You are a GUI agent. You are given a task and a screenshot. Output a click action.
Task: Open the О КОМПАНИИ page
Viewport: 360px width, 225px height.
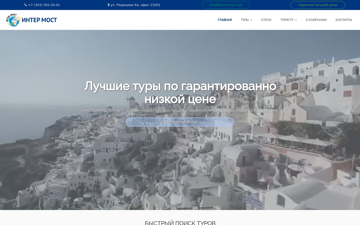point(316,20)
